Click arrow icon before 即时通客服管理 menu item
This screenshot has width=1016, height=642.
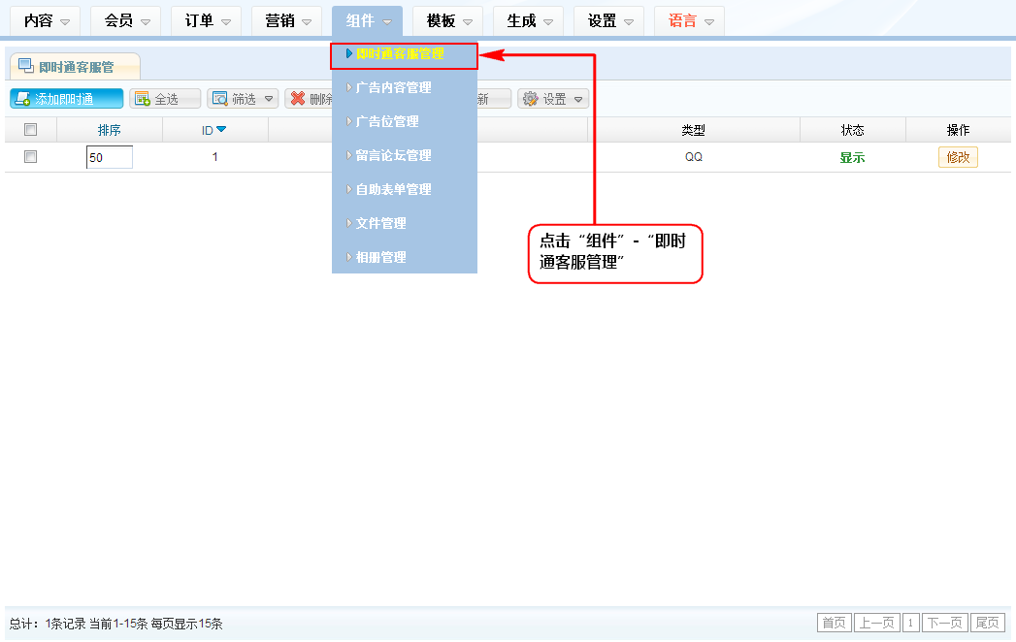pos(348,54)
